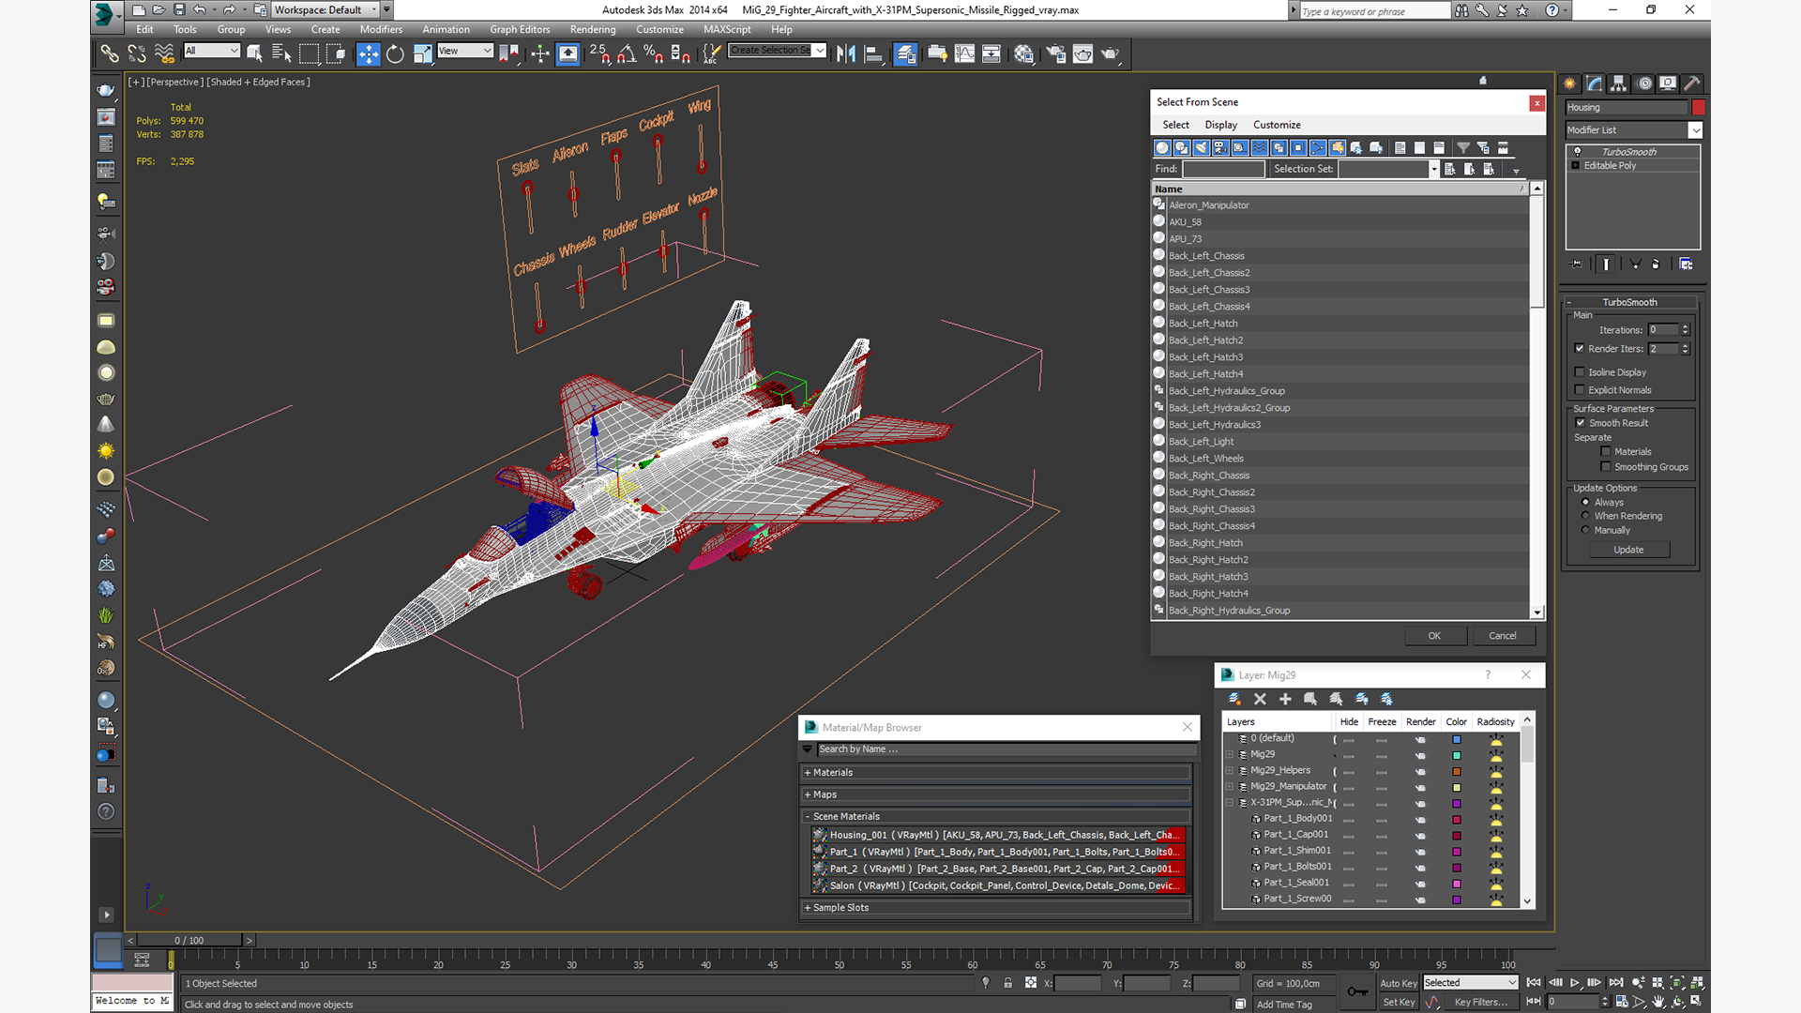Expand the Materials group in Material Browser

click(808, 773)
